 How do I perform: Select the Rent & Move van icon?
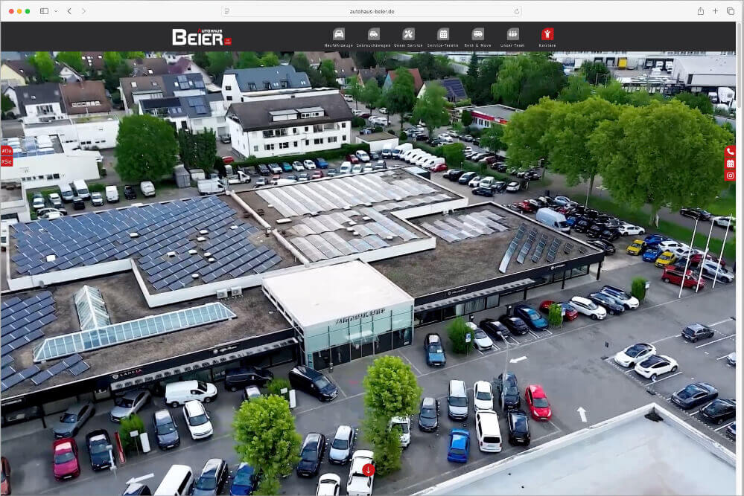tap(477, 33)
